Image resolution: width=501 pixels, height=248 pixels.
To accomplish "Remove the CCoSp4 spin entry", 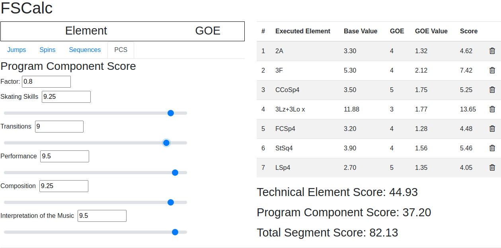I will coord(492,90).
